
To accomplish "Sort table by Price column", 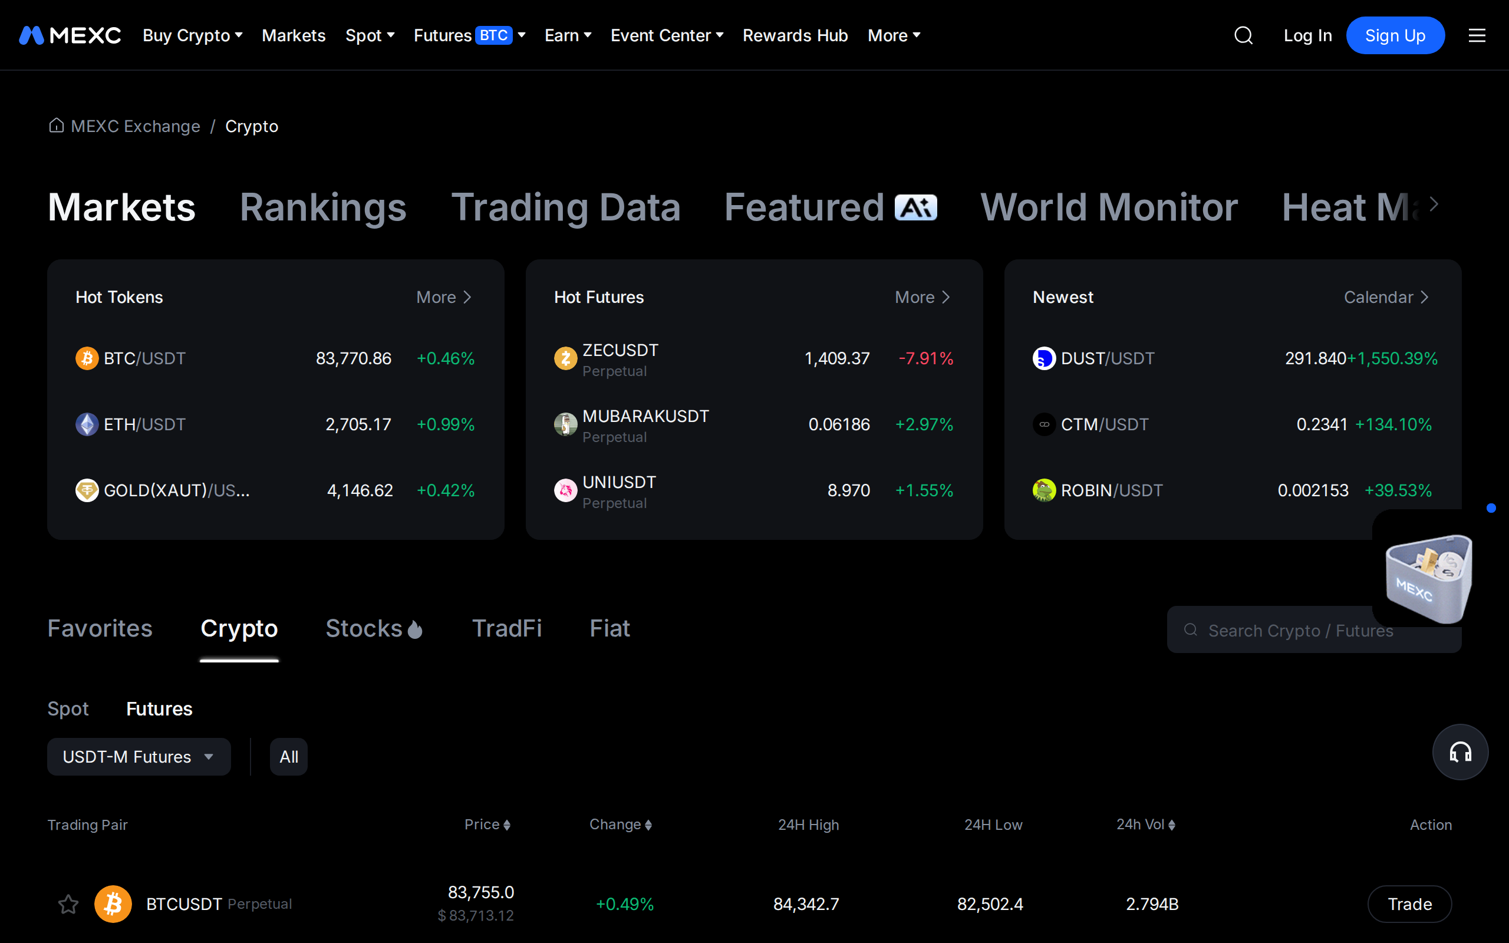I will tap(487, 825).
